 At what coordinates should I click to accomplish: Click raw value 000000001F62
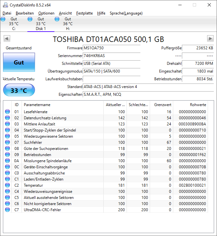193,154
